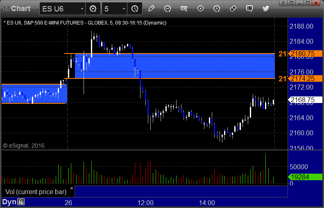
Task: Click the time lock icon beside Dyn
Action: (x=21, y=201)
